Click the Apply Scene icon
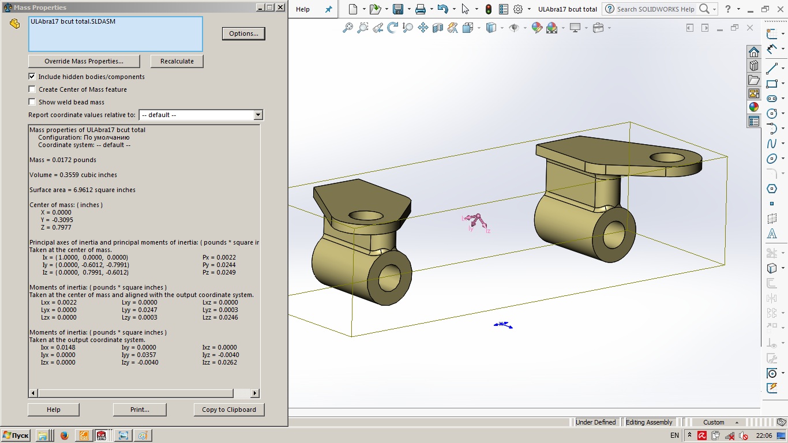 click(552, 28)
